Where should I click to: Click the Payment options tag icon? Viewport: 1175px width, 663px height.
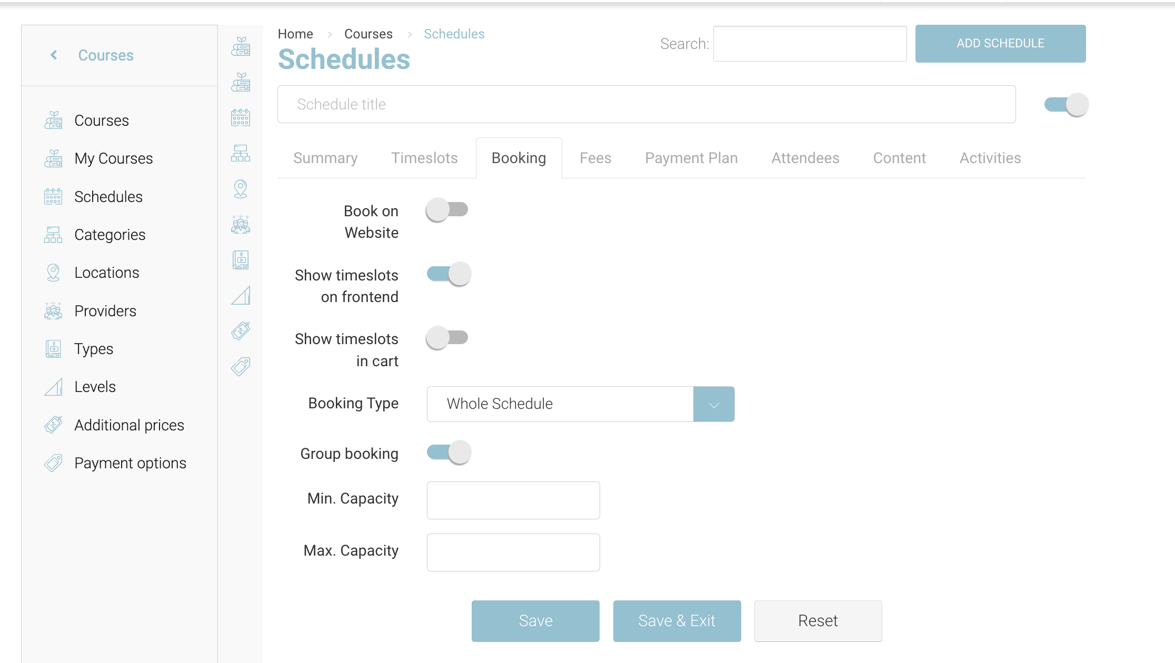click(53, 463)
